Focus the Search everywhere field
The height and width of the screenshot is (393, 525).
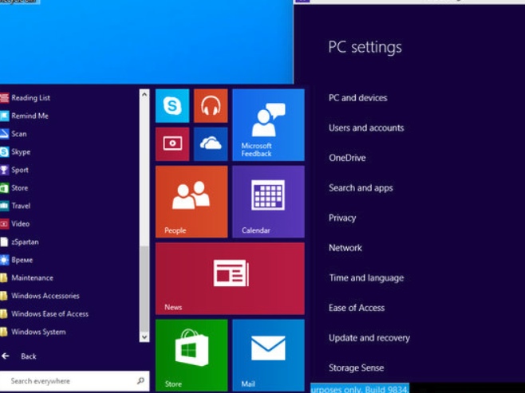[x=74, y=380]
